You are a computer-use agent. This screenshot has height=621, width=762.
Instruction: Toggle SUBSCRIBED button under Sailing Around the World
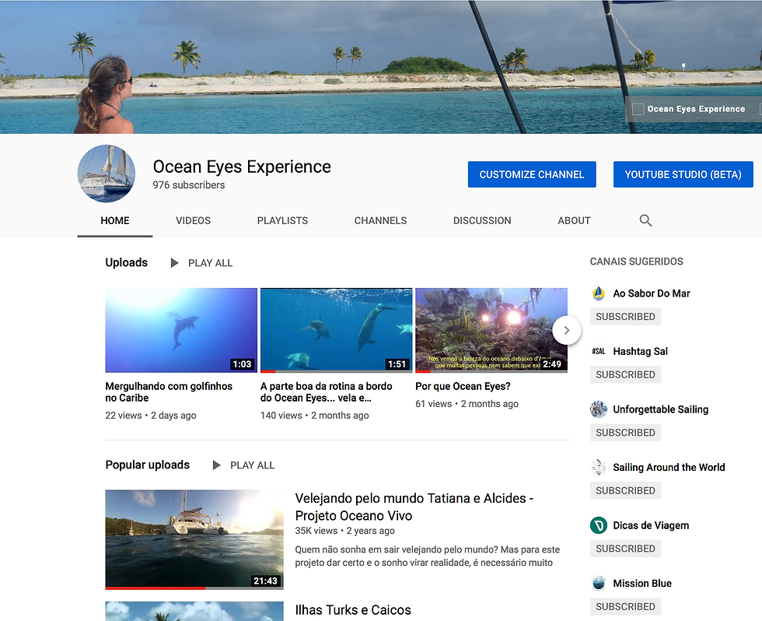pos(625,491)
